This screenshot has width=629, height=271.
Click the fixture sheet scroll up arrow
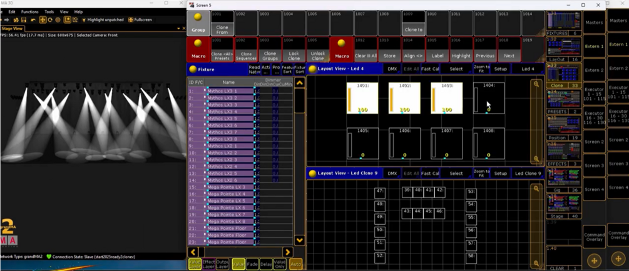299,82
